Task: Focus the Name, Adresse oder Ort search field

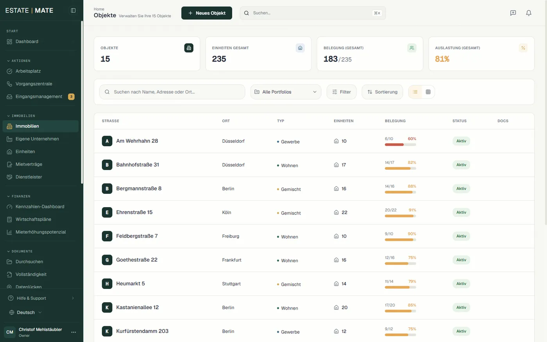Action: tap(172, 92)
